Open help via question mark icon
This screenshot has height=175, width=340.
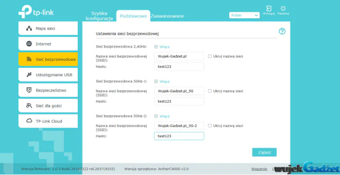pos(282,32)
